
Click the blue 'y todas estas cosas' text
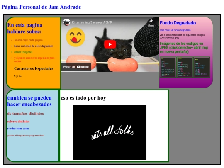[x=18, y=129]
